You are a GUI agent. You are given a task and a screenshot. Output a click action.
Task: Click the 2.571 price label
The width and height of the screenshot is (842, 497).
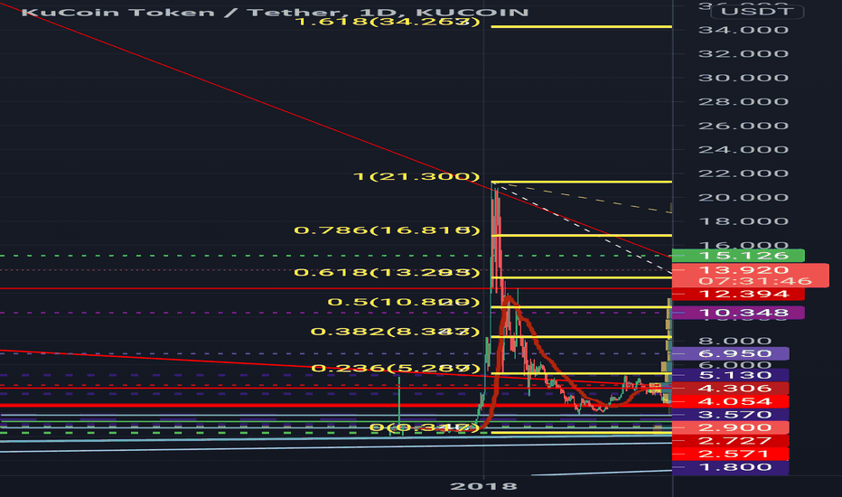coord(731,454)
